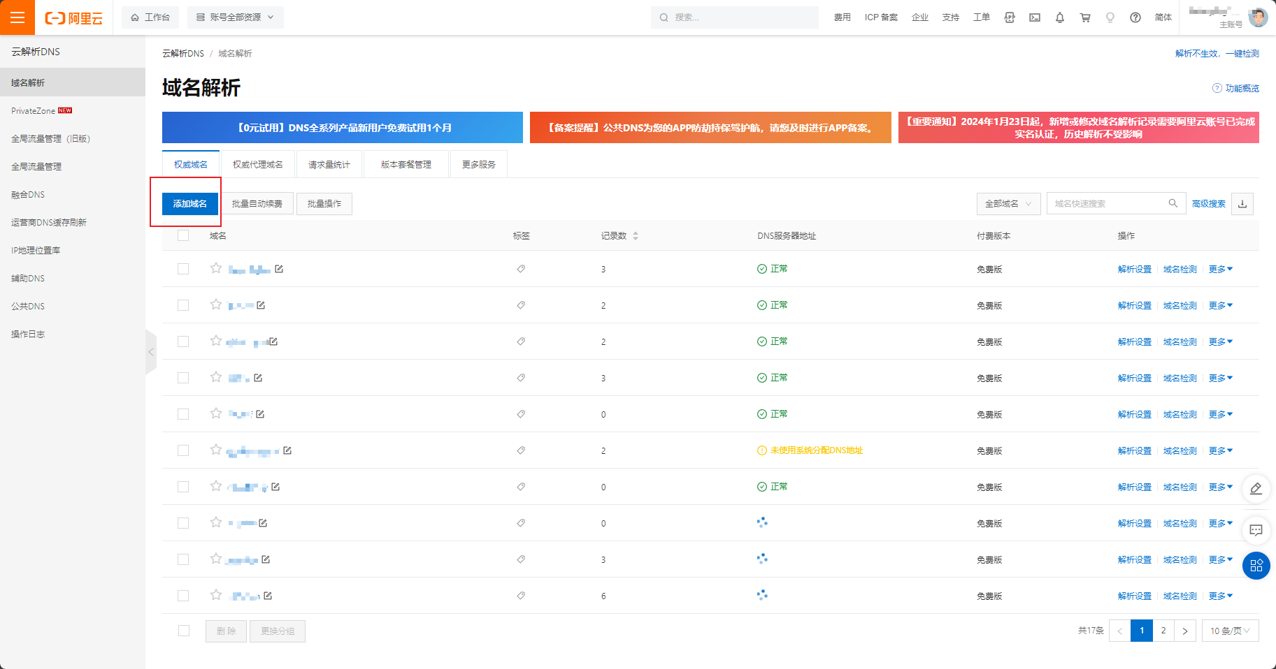Click the domain search magnifier icon
This screenshot has height=669, width=1276.
tap(1173, 203)
